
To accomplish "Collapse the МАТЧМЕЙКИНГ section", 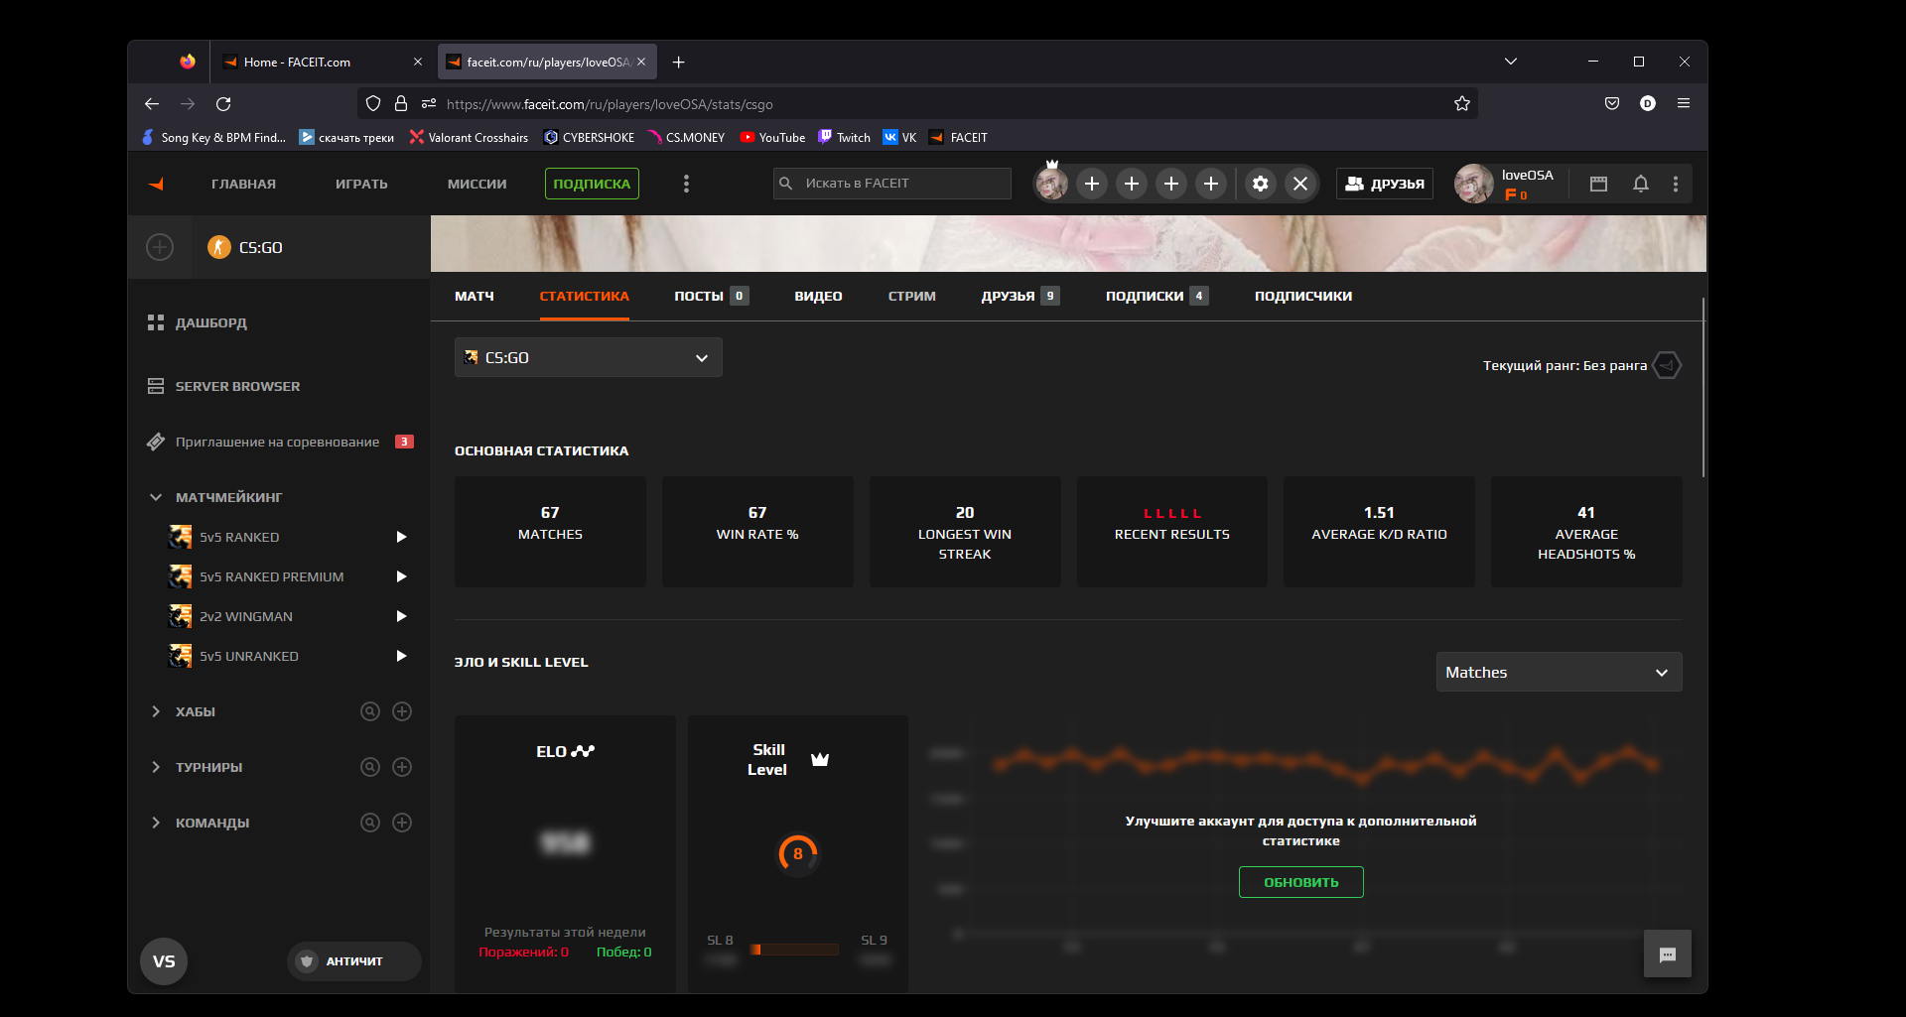I will click(156, 497).
